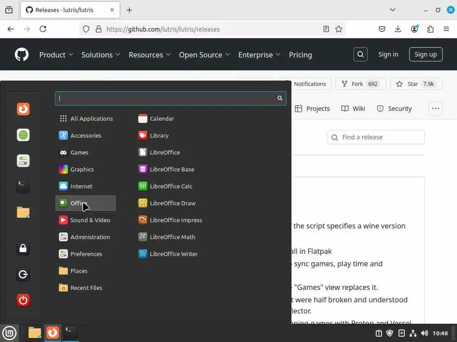Open the Administration category

click(x=86, y=237)
